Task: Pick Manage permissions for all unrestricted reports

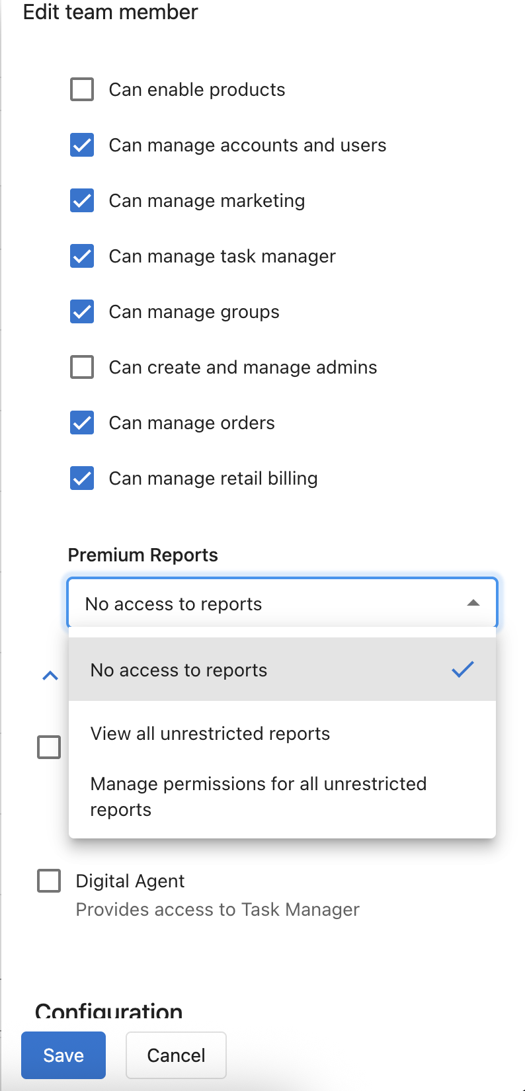Action: (282, 797)
